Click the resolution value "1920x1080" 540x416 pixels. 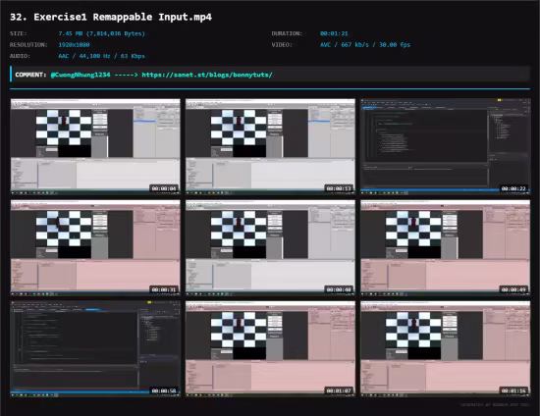[74, 45]
